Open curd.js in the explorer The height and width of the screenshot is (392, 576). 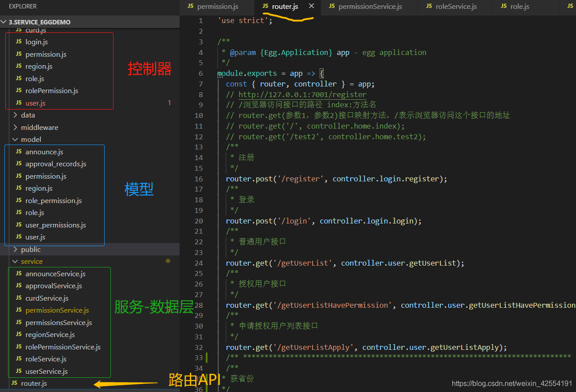point(35,30)
